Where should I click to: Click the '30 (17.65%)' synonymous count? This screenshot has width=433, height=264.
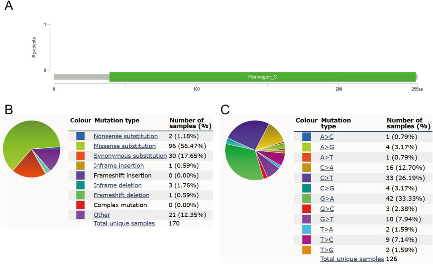pos(187,156)
